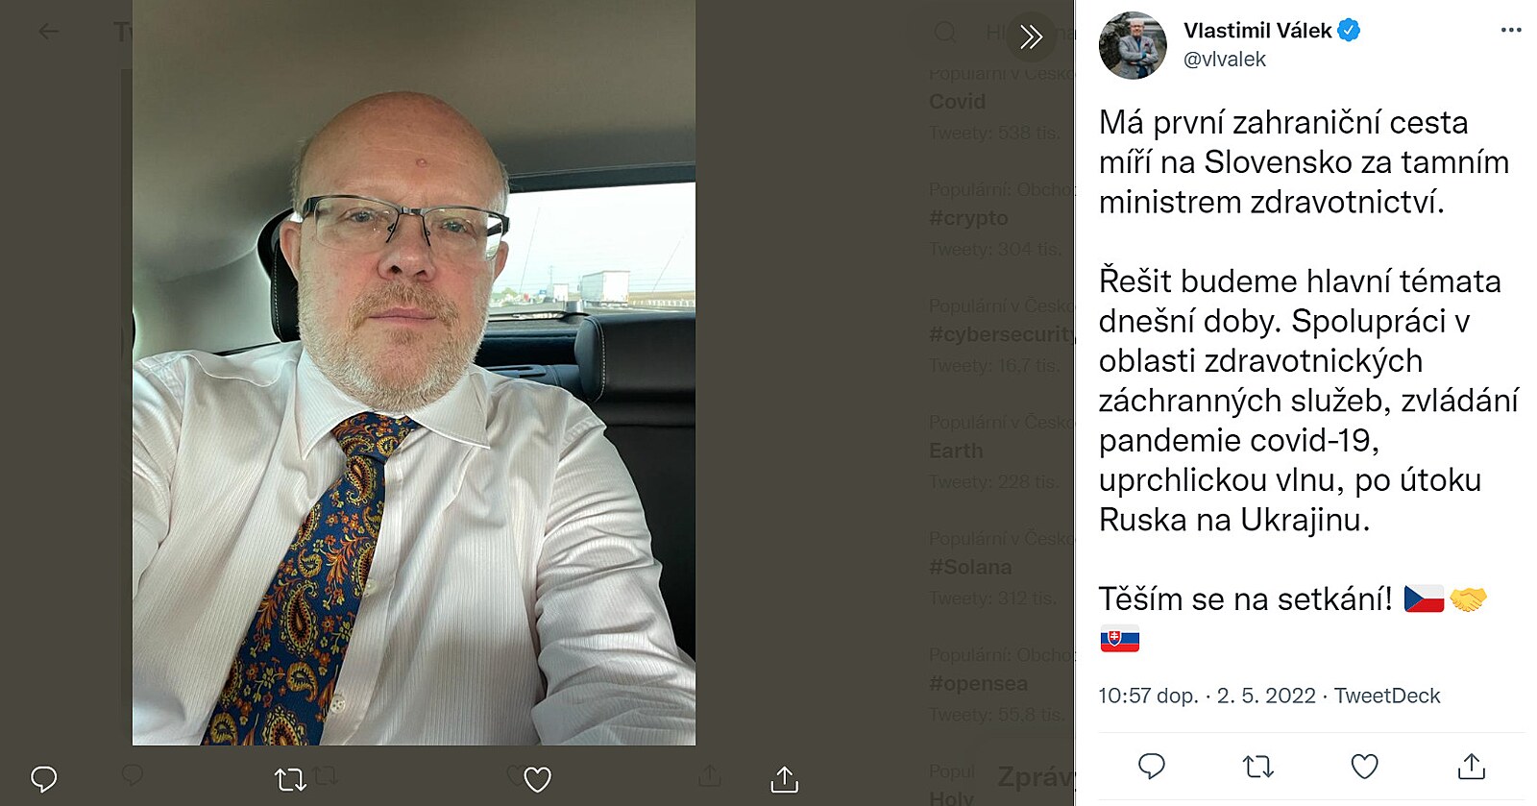The height and width of the screenshot is (806, 1537).
Task: Reply using the photo overlay comment icon
Action: pos(44,779)
